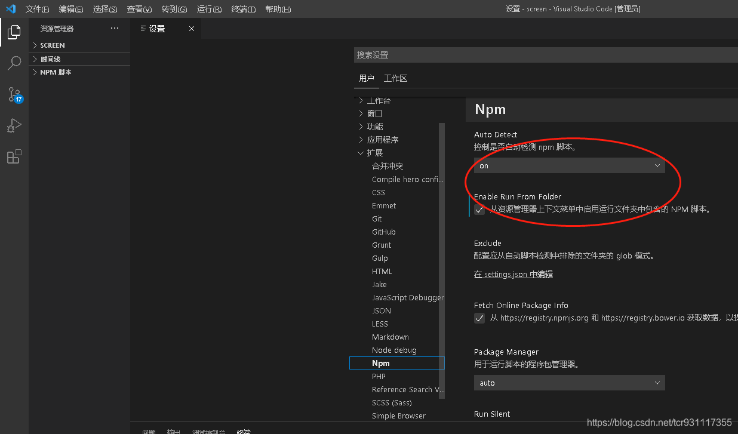The height and width of the screenshot is (434, 738).
Task: Close the 设置 editor tab
Action: pos(192,29)
